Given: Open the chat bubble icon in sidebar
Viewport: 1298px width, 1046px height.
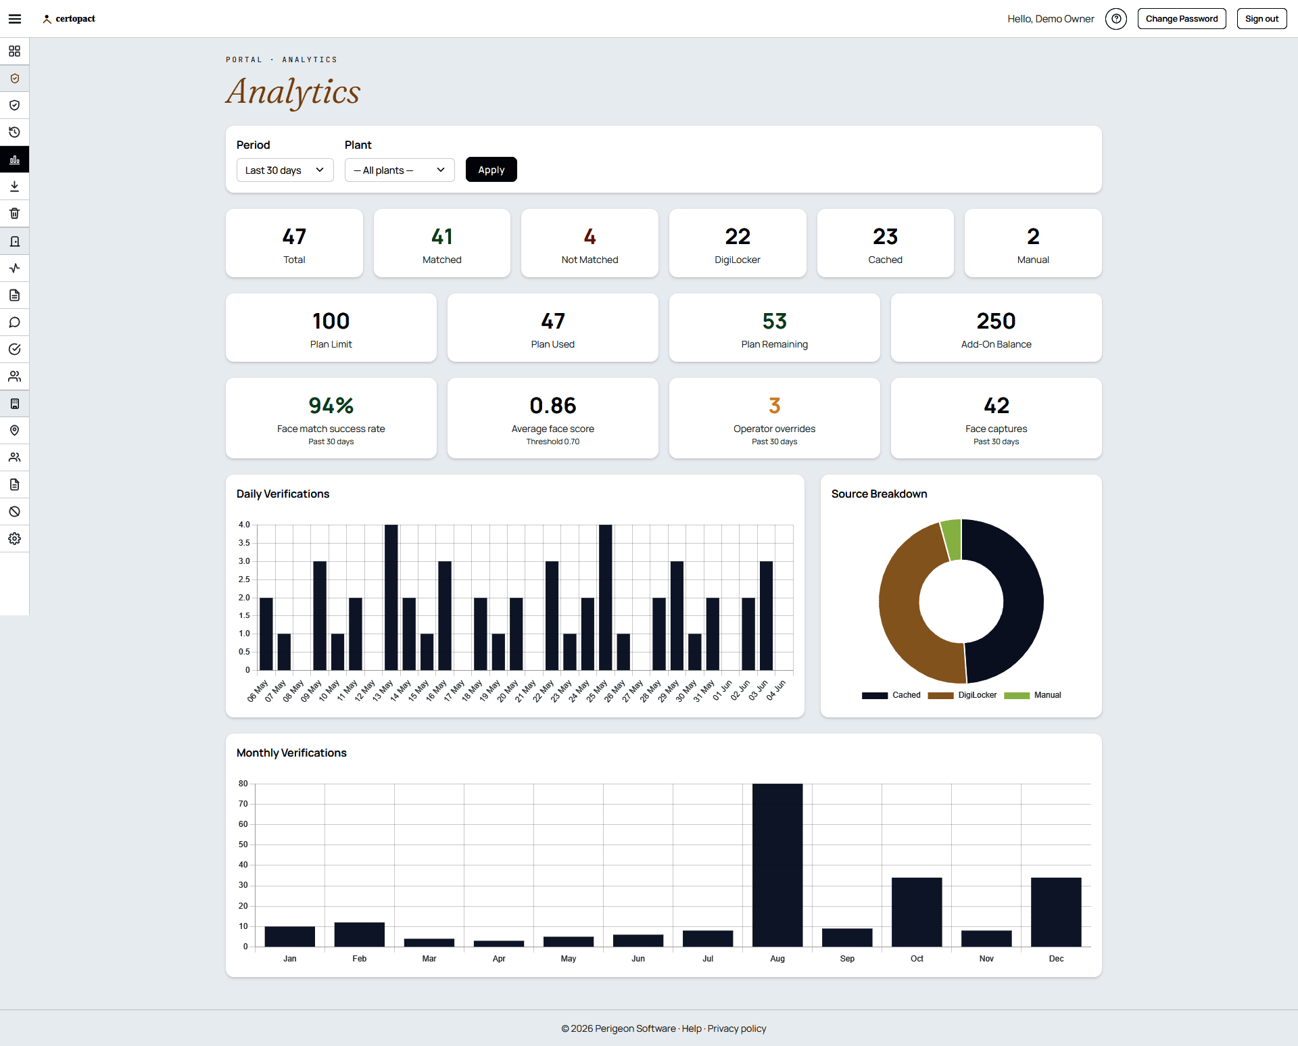Looking at the screenshot, I should click(x=14, y=323).
